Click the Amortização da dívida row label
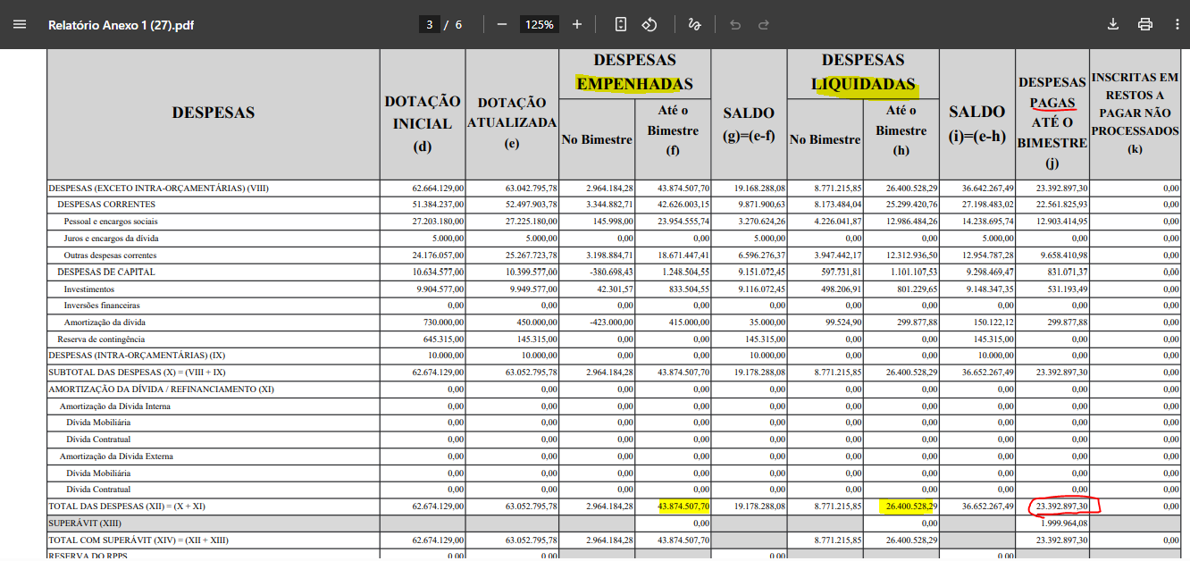The height and width of the screenshot is (561, 1190). pyautogui.click(x=105, y=322)
